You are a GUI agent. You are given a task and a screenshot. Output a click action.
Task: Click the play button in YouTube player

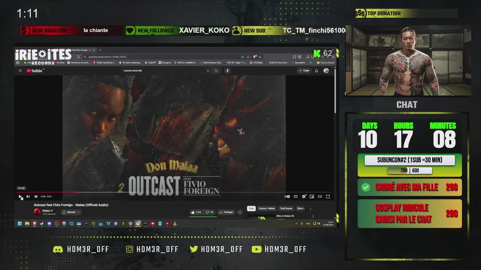pos(20,196)
